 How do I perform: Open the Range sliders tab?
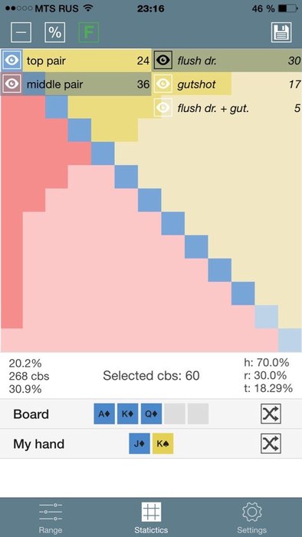[51, 517]
